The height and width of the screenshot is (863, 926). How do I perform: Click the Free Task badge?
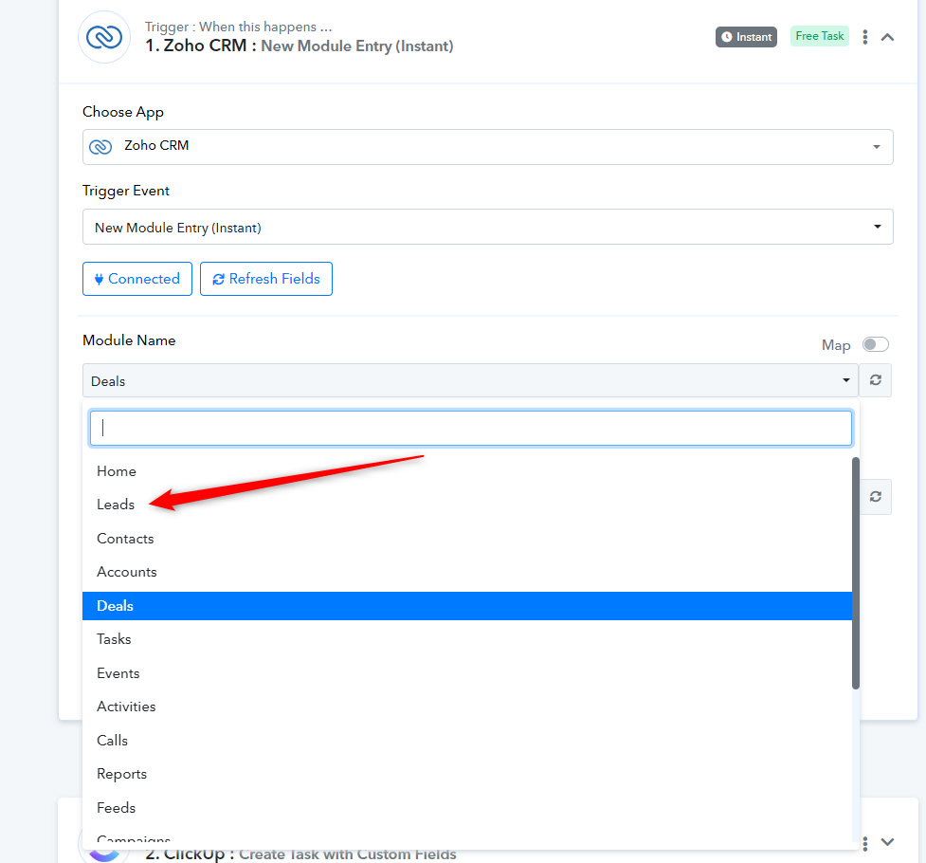pyautogui.click(x=819, y=36)
